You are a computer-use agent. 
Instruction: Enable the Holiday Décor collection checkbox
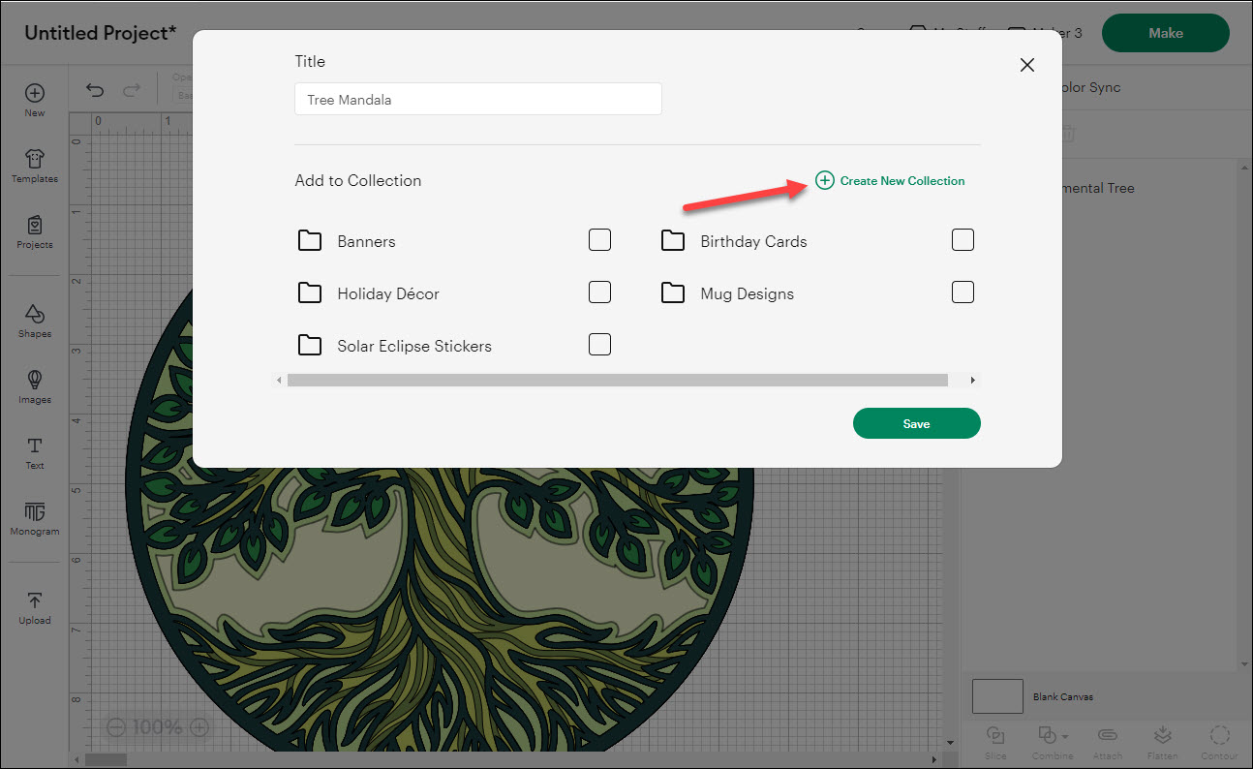coord(599,292)
